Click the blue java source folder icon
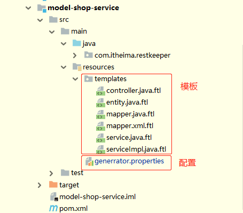The image size is (243, 213). point(77,43)
